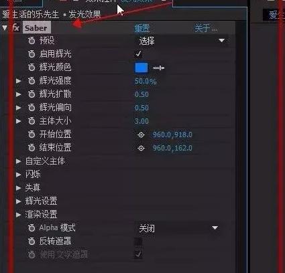This screenshot has width=285, height=273.
Task: Toggle the 反转遮罩 checkbox
Action: pos(138,242)
